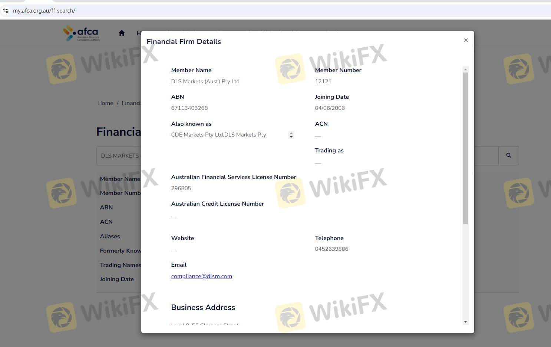Open the home icon in the navigation bar
The image size is (551, 347).
click(x=122, y=33)
